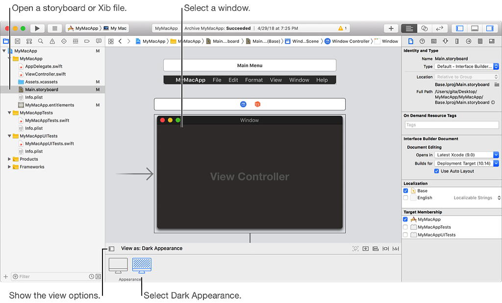Go back in editor history
This screenshot has height=303, width=502.
pos(120,41)
